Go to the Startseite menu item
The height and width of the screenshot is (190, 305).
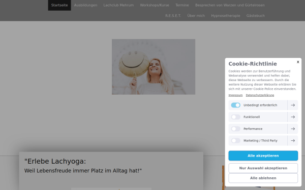point(59,5)
